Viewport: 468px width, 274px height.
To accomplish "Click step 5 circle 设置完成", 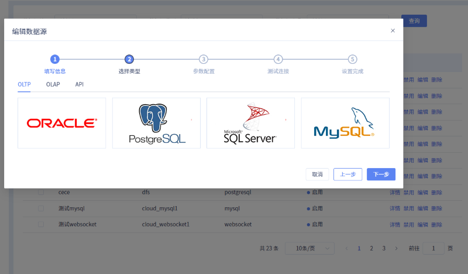I will click(x=353, y=59).
